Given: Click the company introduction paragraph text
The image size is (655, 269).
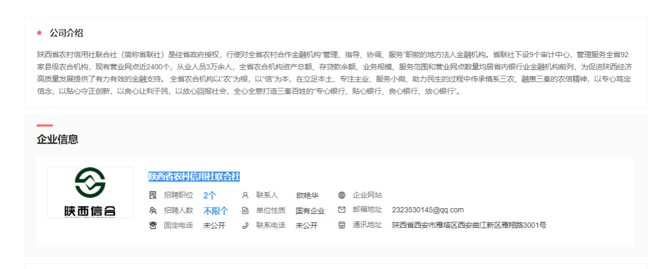Looking at the screenshot, I should (335, 73).
